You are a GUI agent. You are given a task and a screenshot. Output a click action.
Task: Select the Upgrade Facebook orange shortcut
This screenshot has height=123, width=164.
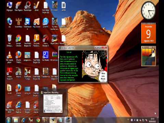click(x=37, y=40)
